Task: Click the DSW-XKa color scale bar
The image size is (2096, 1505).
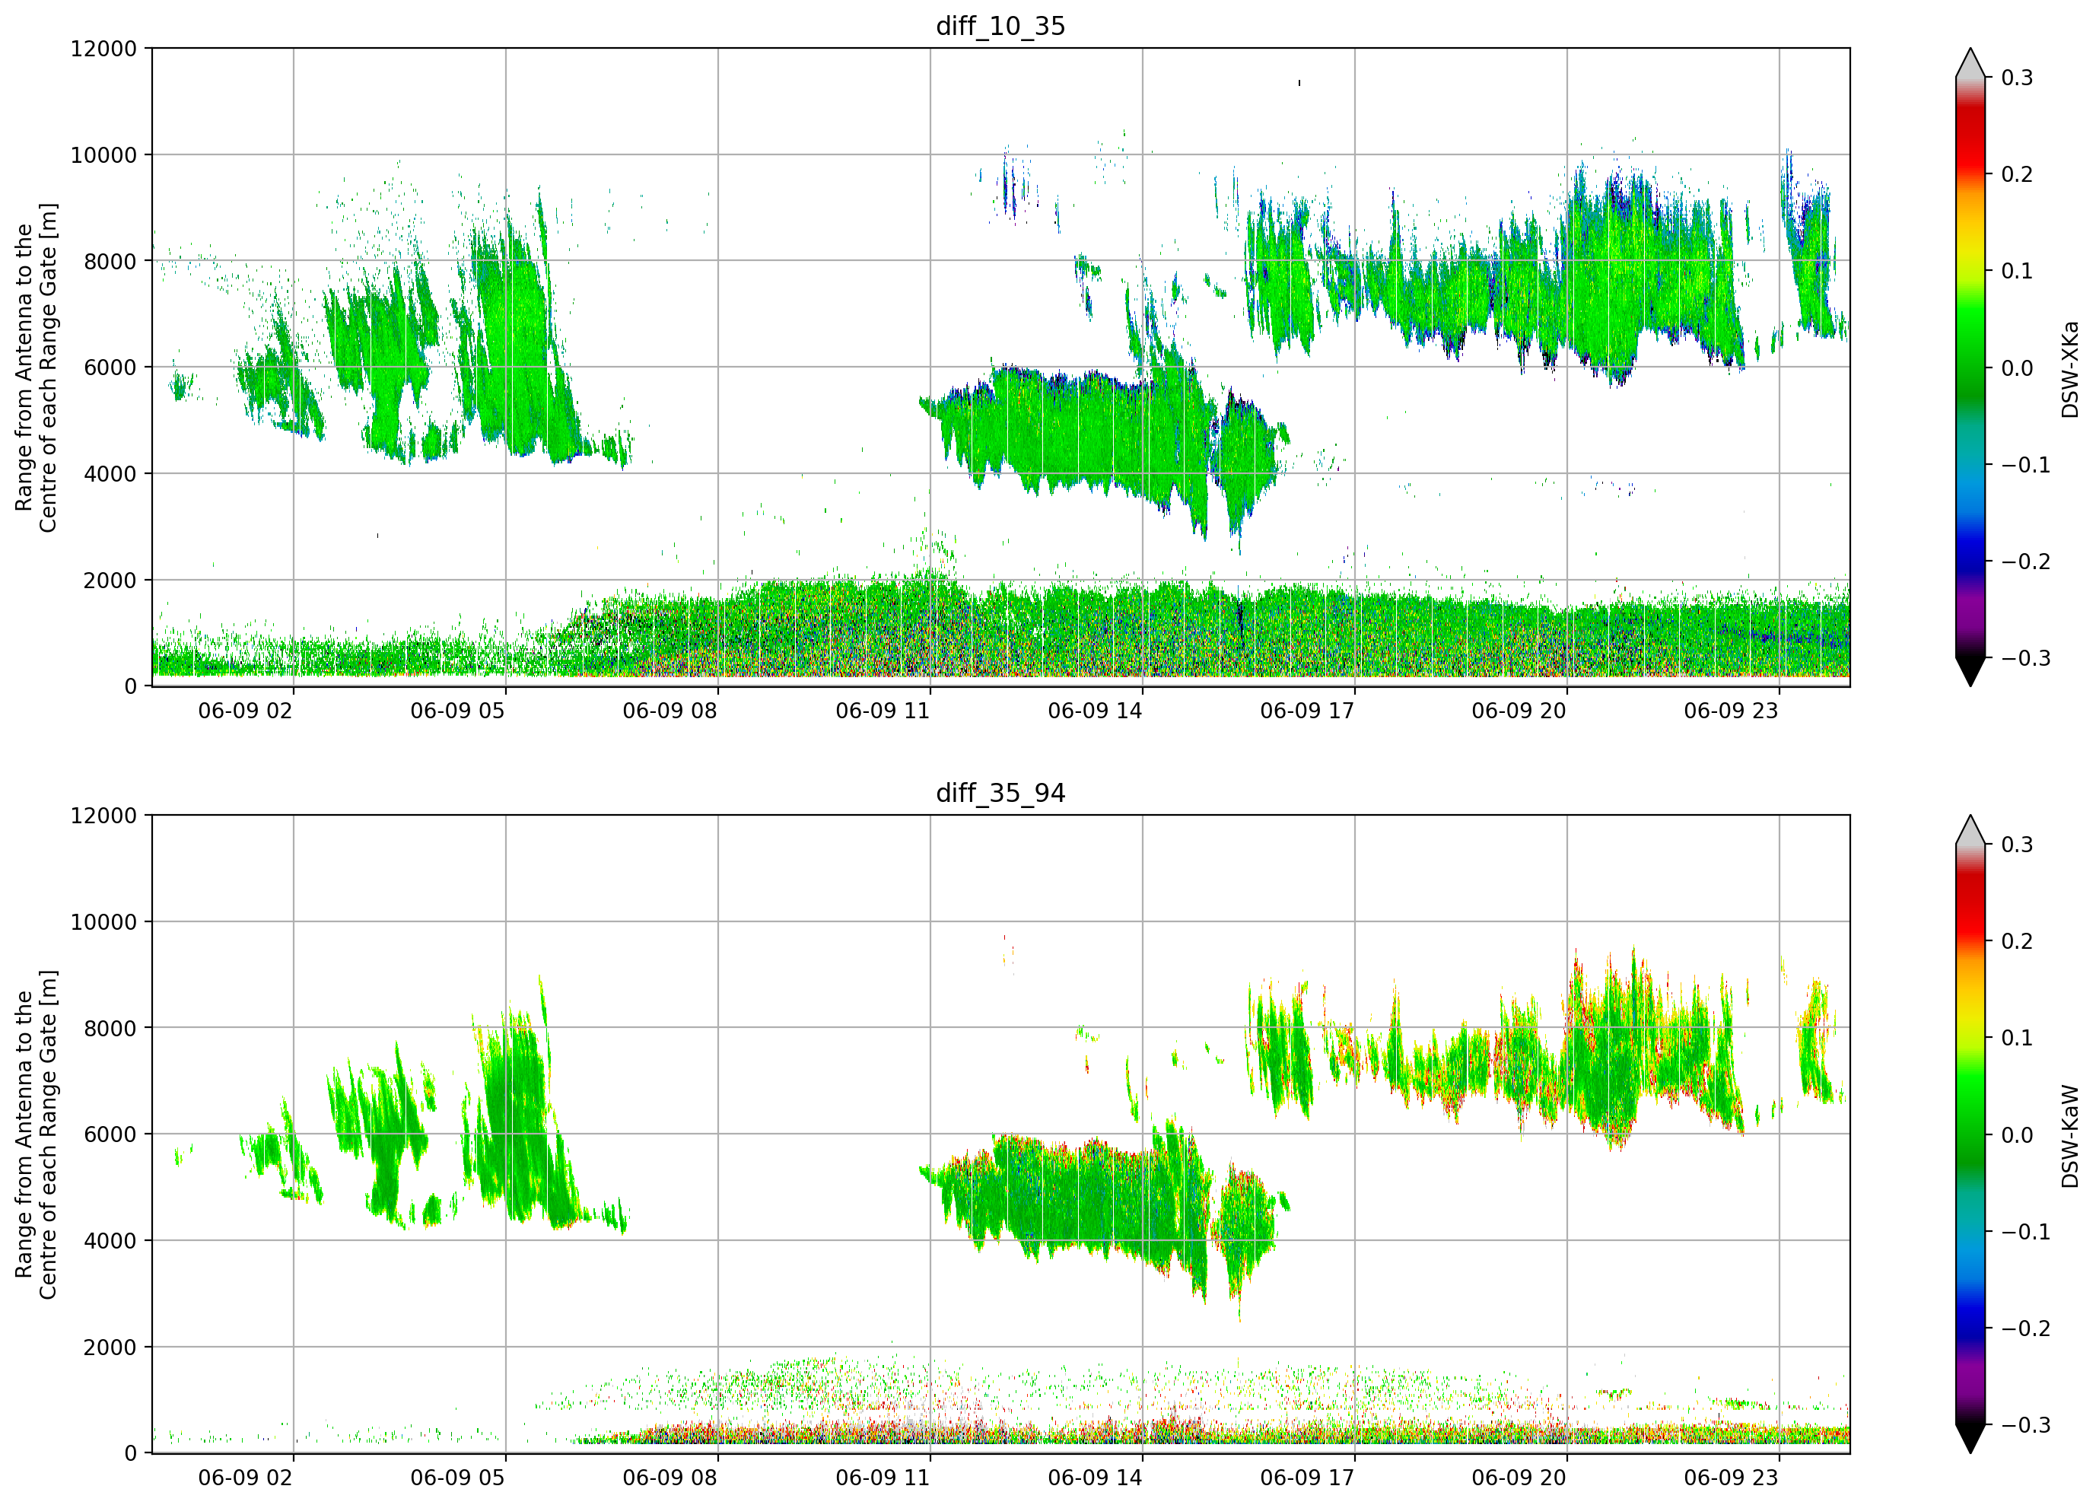Action: point(1970,367)
